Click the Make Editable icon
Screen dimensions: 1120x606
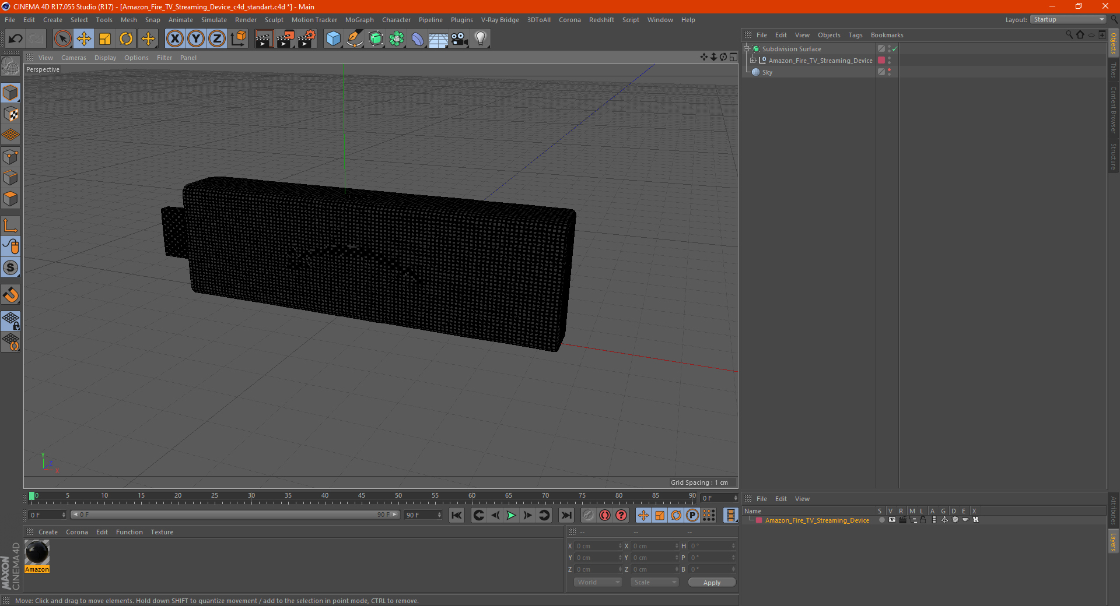click(10, 67)
